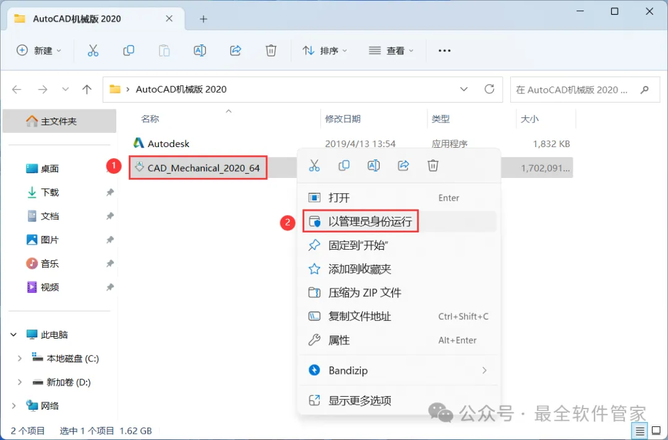This screenshot has height=440, width=668.
Task: Click the search magnifier icon
Action: [644, 90]
